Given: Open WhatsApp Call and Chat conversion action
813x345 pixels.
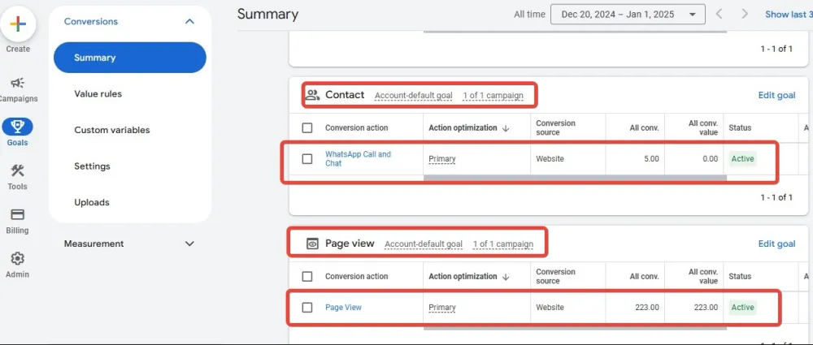Looking at the screenshot, I should 358,158.
